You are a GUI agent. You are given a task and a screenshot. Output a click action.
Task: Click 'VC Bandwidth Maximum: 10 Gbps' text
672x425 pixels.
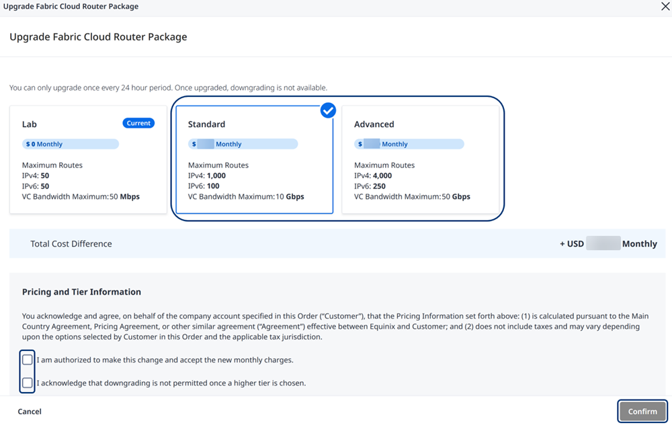pos(246,196)
